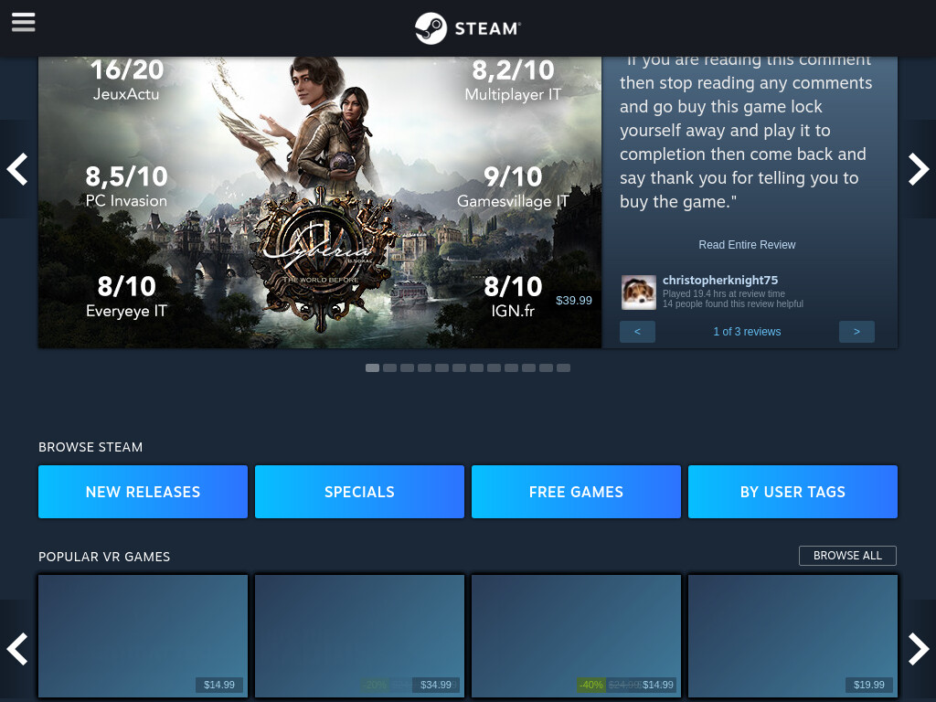Viewport: 936px width, 702px height.
Task: Select last carousel pagination dot
Action: (563, 367)
